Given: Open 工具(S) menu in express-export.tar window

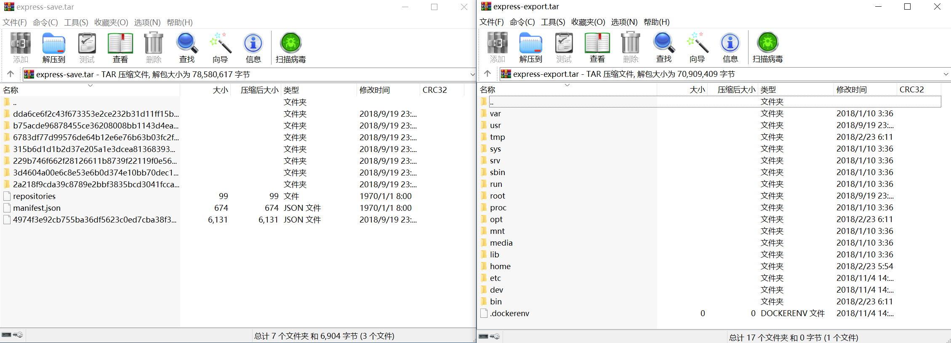Looking at the screenshot, I should [553, 22].
